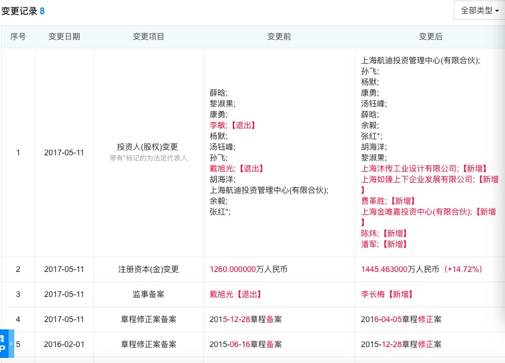Click the note 带有*标记的为法定代表人
Viewport: 505px width, 363px height.
tap(148, 158)
